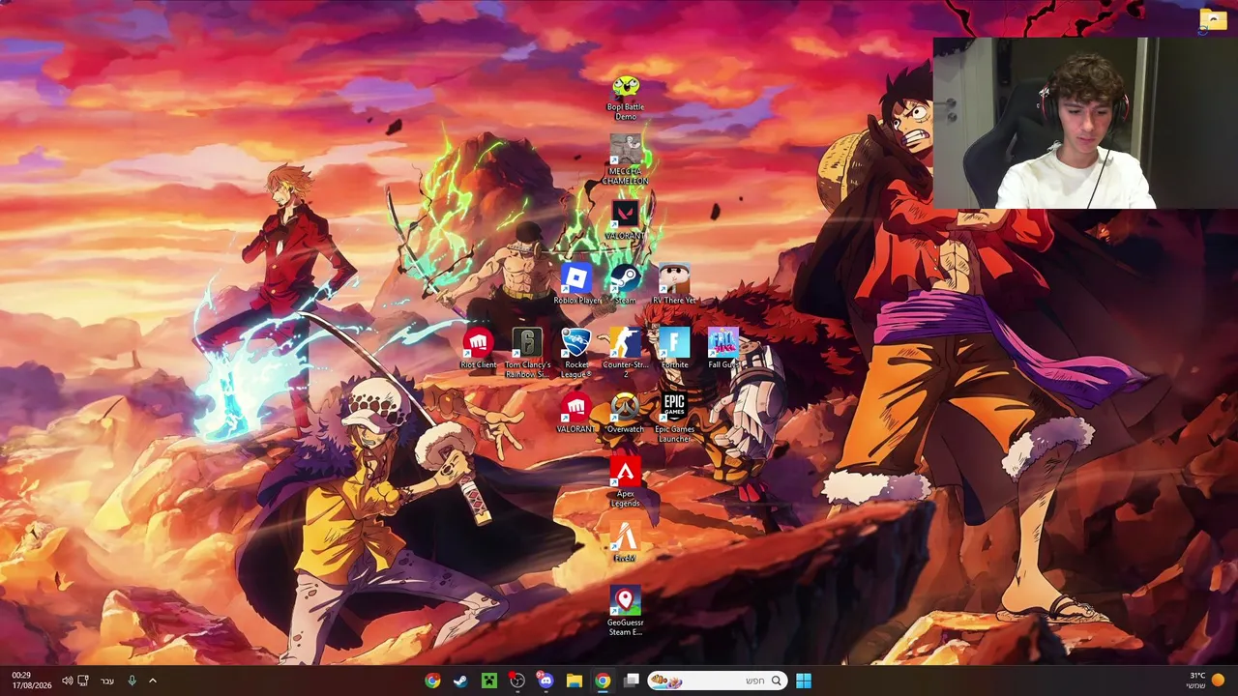This screenshot has height=696, width=1238.
Task: Select the Fortnite desktop shortcut
Action: pos(674,350)
